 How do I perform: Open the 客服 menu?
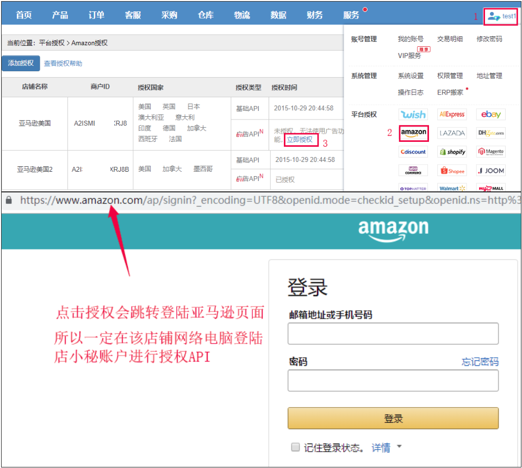coord(133,15)
